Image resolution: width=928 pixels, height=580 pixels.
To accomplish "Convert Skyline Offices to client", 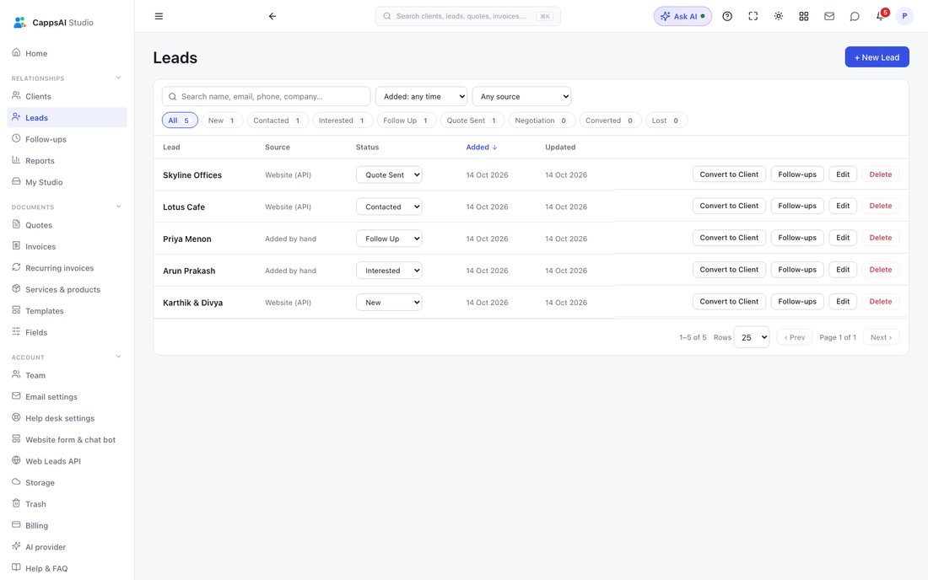I will [x=729, y=175].
